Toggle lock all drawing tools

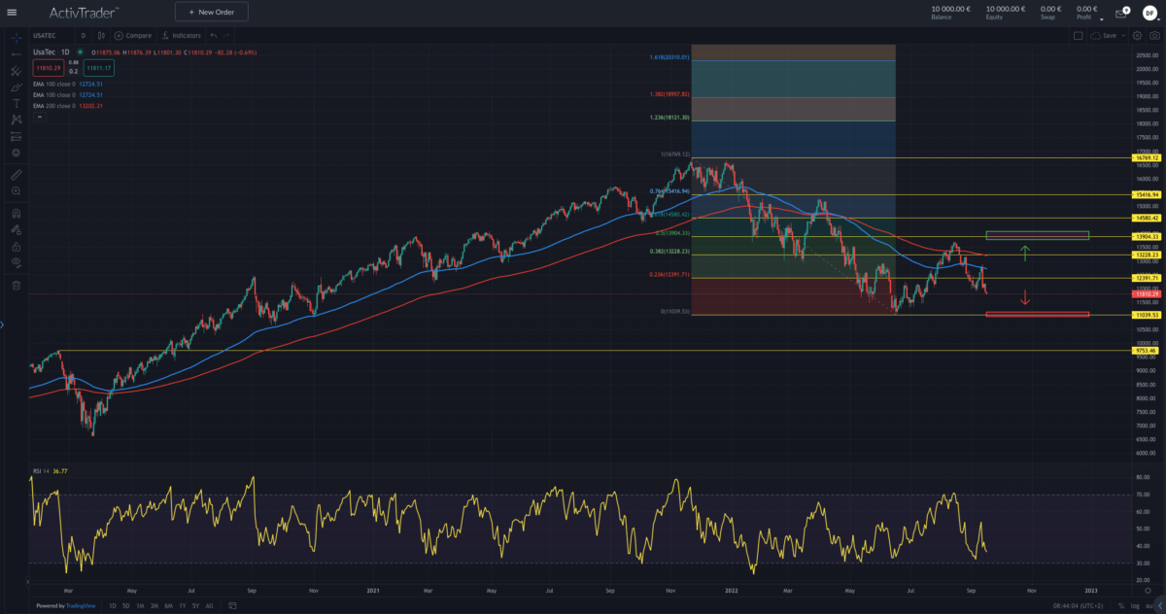point(16,247)
